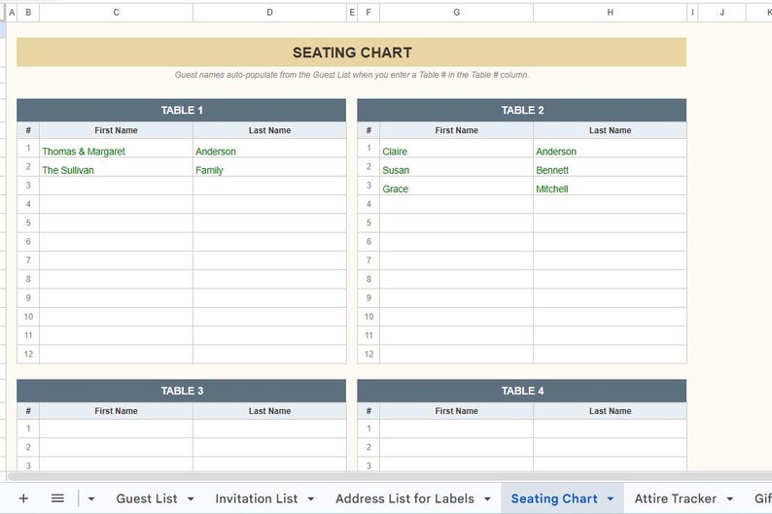Select column J header
The width and height of the screenshot is (772, 514).
click(721, 13)
